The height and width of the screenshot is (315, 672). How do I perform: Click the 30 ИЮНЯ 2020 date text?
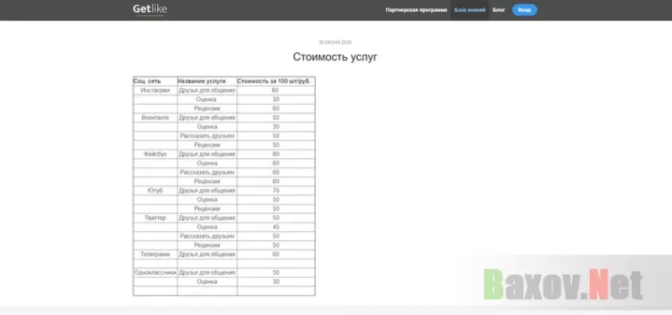point(335,43)
